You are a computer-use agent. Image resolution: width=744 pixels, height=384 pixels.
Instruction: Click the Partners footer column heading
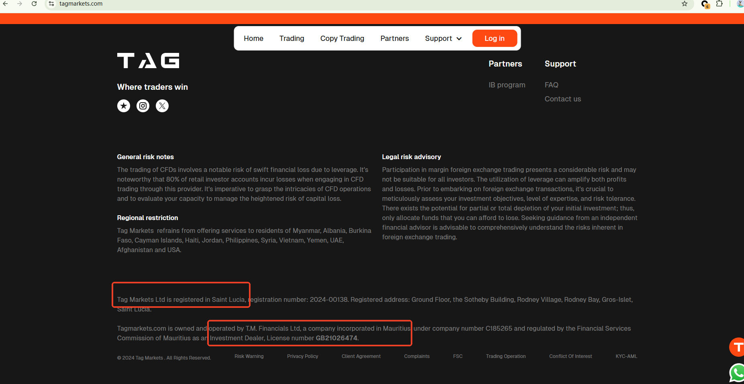click(506, 64)
